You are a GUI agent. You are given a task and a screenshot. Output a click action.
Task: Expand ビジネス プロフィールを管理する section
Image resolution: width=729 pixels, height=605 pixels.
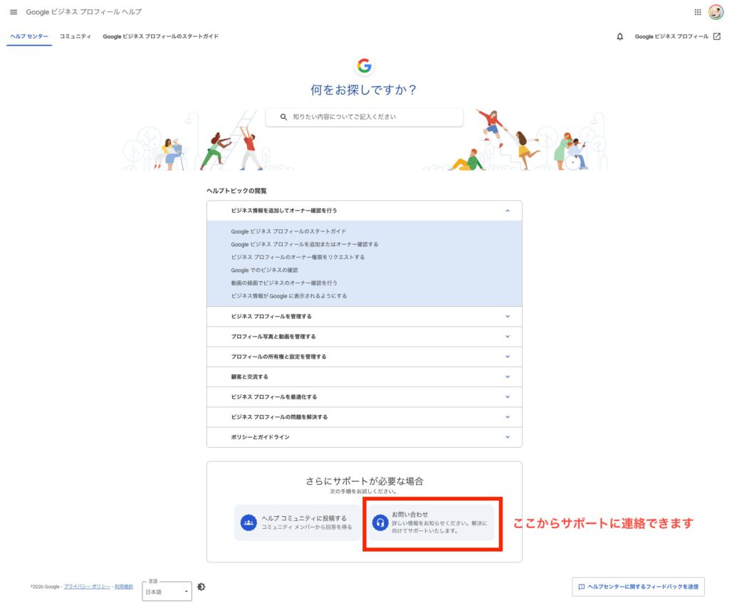click(507, 316)
